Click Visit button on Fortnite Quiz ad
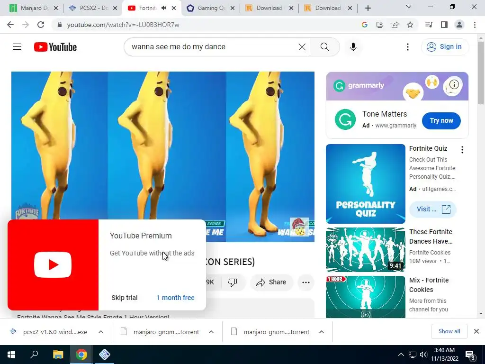 point(433,209)
